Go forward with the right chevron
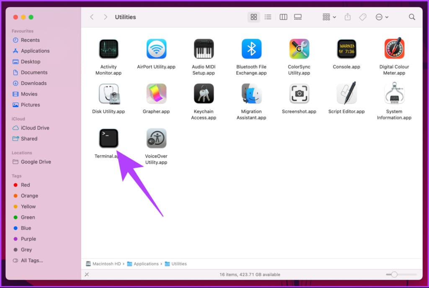Screen dimensions: 429x288 (x=105, y=17)
